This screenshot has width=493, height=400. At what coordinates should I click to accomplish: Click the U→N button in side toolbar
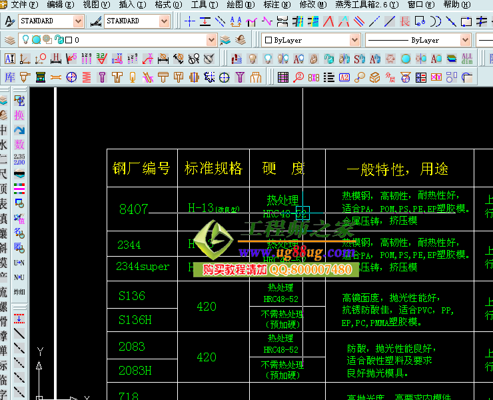19,263
